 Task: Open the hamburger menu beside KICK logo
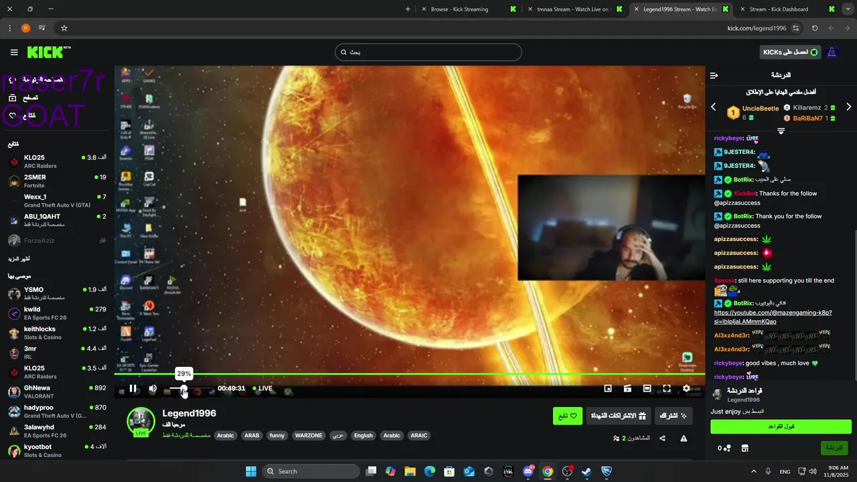point(14,52)
